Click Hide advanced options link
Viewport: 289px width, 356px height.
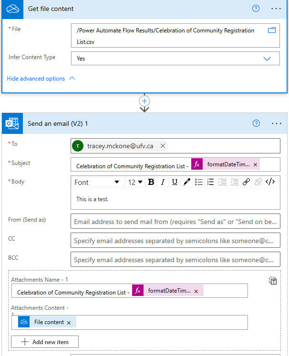[x=36, y=79]
